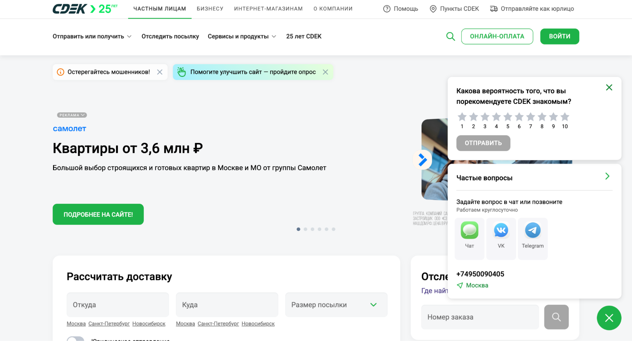Screen dimensions: 632x341
Task: Select the last carousel dot
Action: tap(334, 229)
